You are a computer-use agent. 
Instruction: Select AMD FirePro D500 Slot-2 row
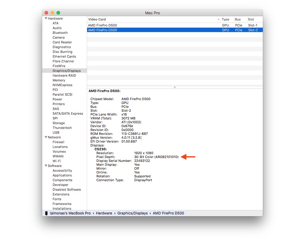[x=175, y=30]
